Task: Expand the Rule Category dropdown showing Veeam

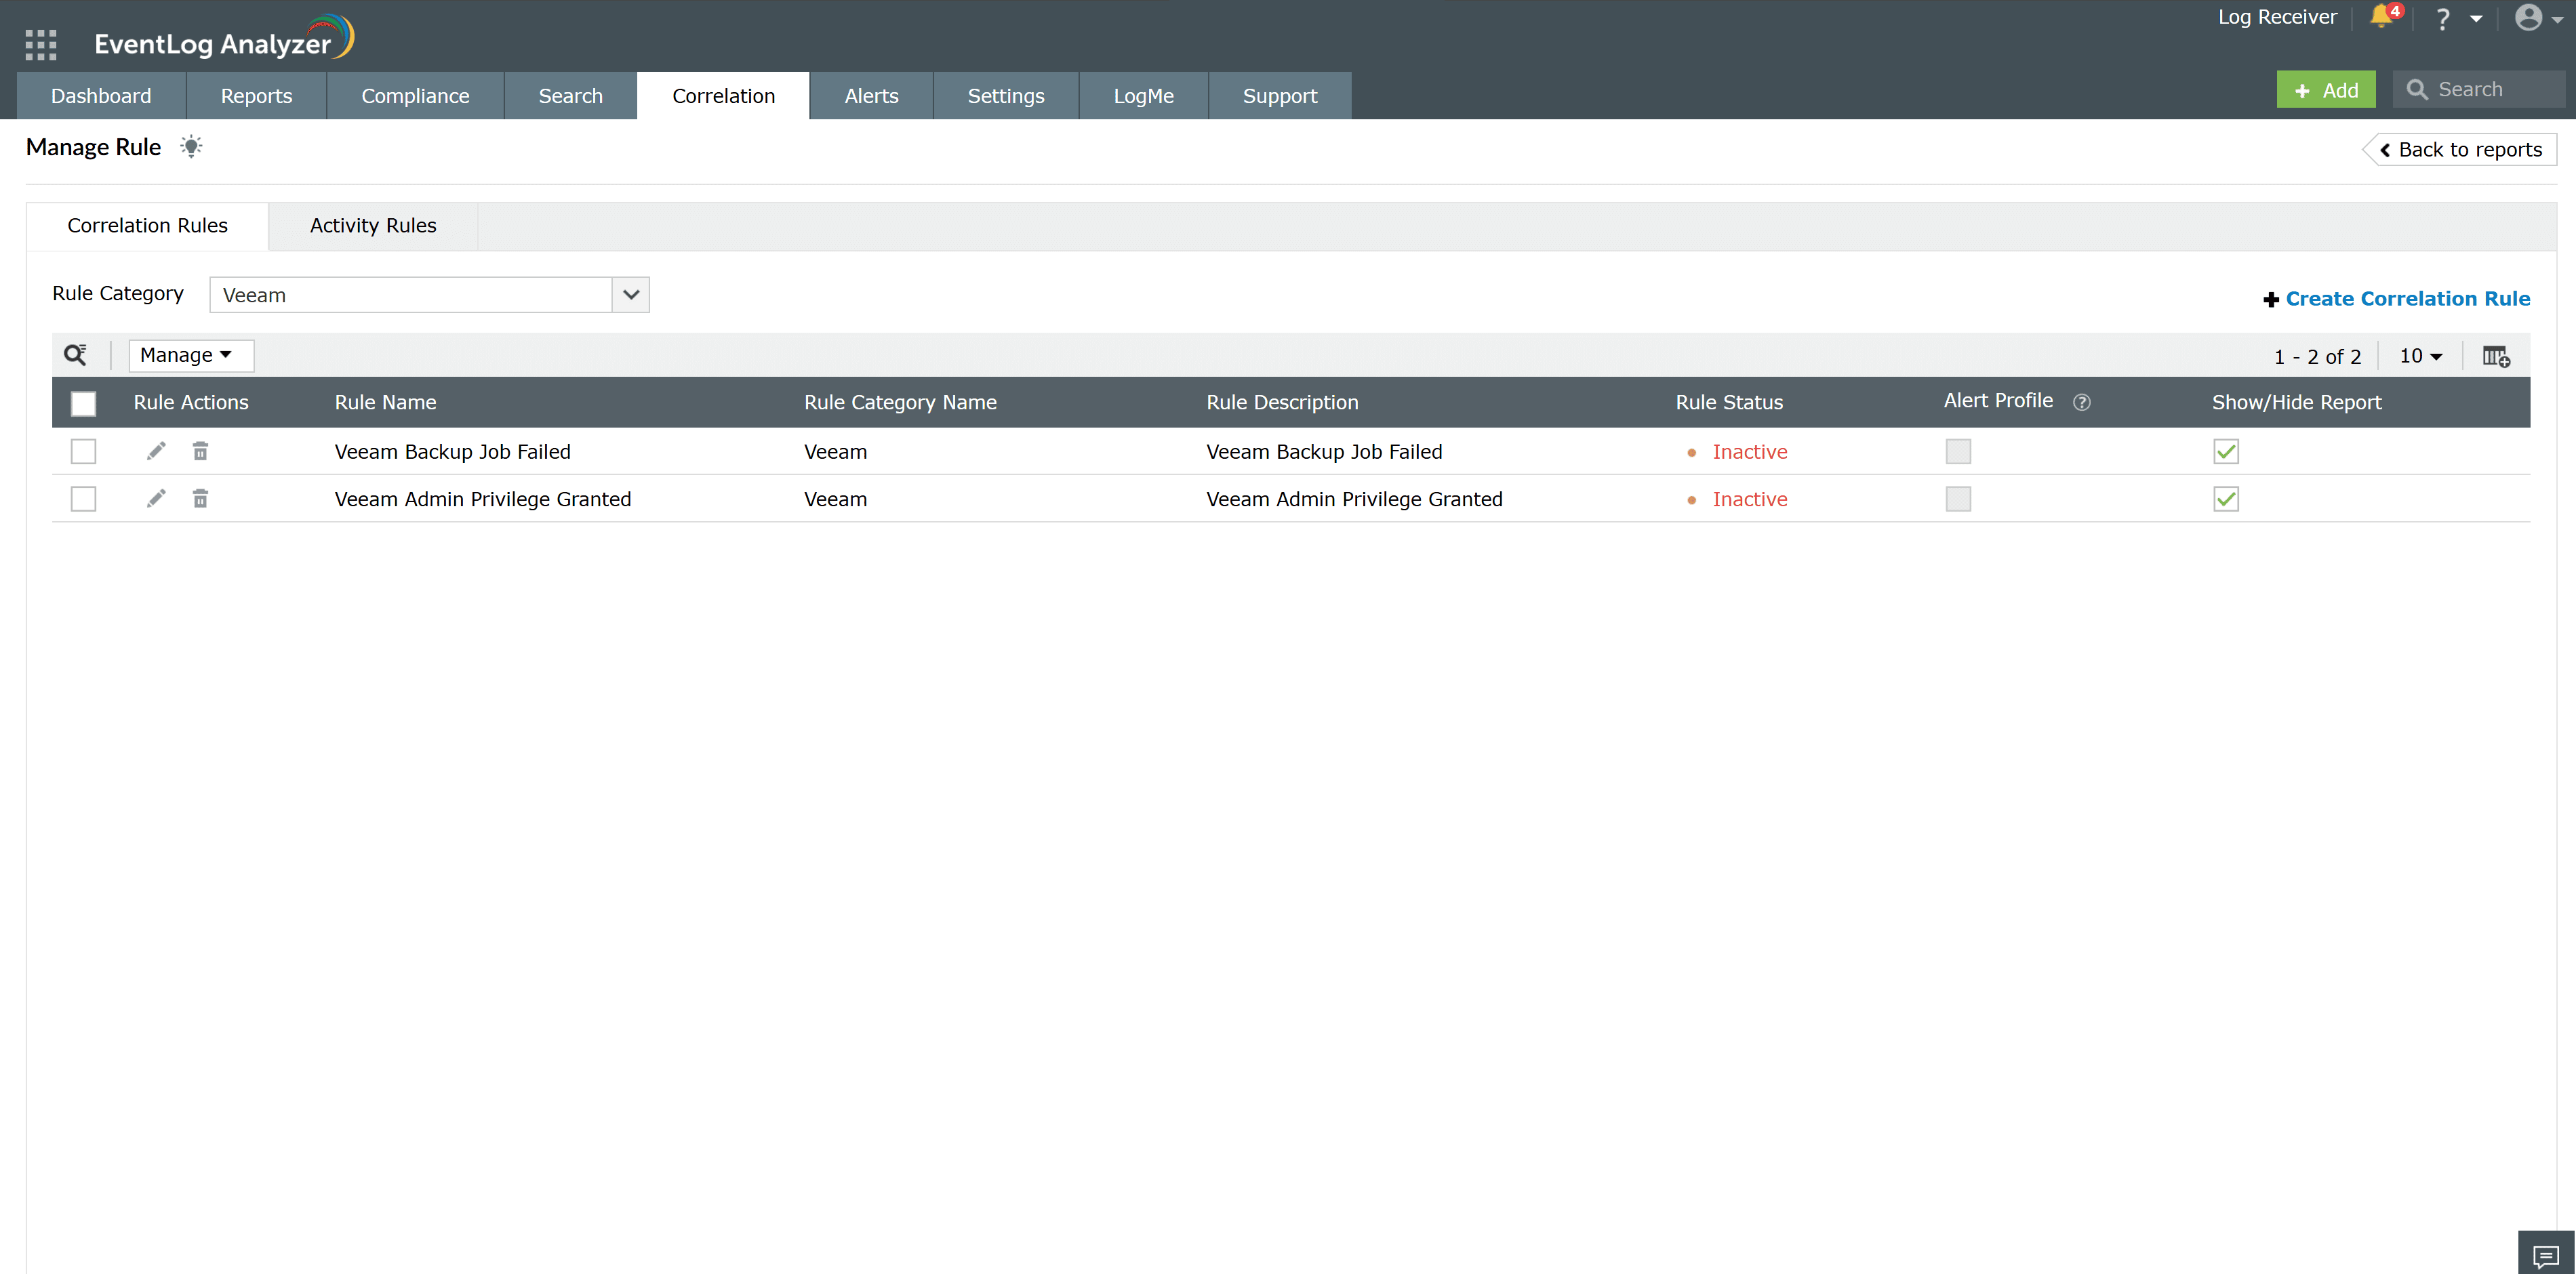Action: coord(630,295)
